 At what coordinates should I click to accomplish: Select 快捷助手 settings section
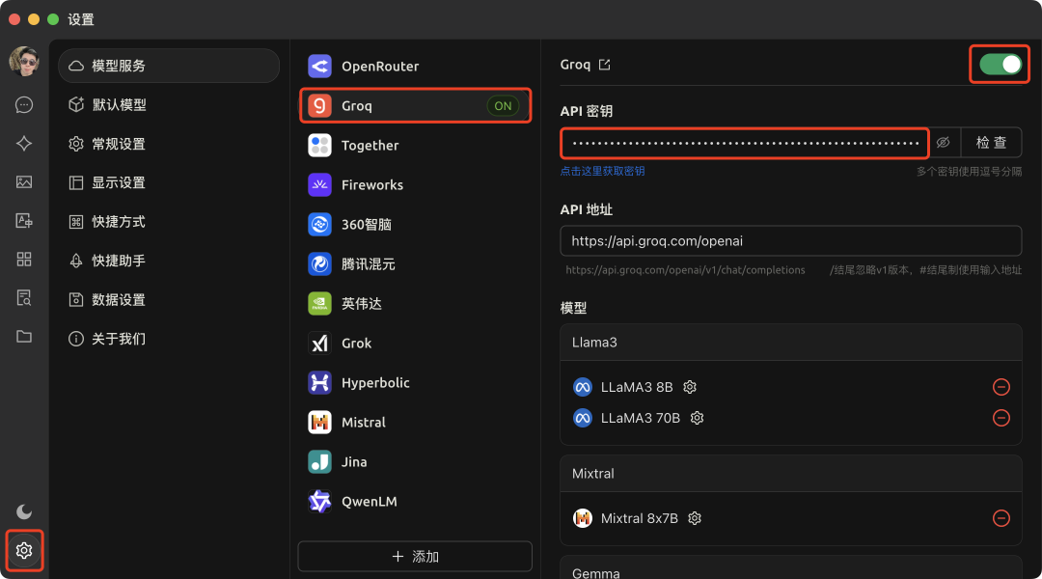[x=169, y=261]
